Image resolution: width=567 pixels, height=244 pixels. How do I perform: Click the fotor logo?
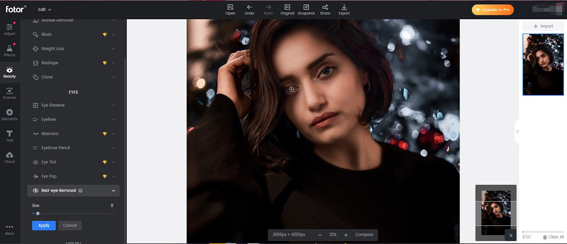pyautogui.click(x=16, y=9)
